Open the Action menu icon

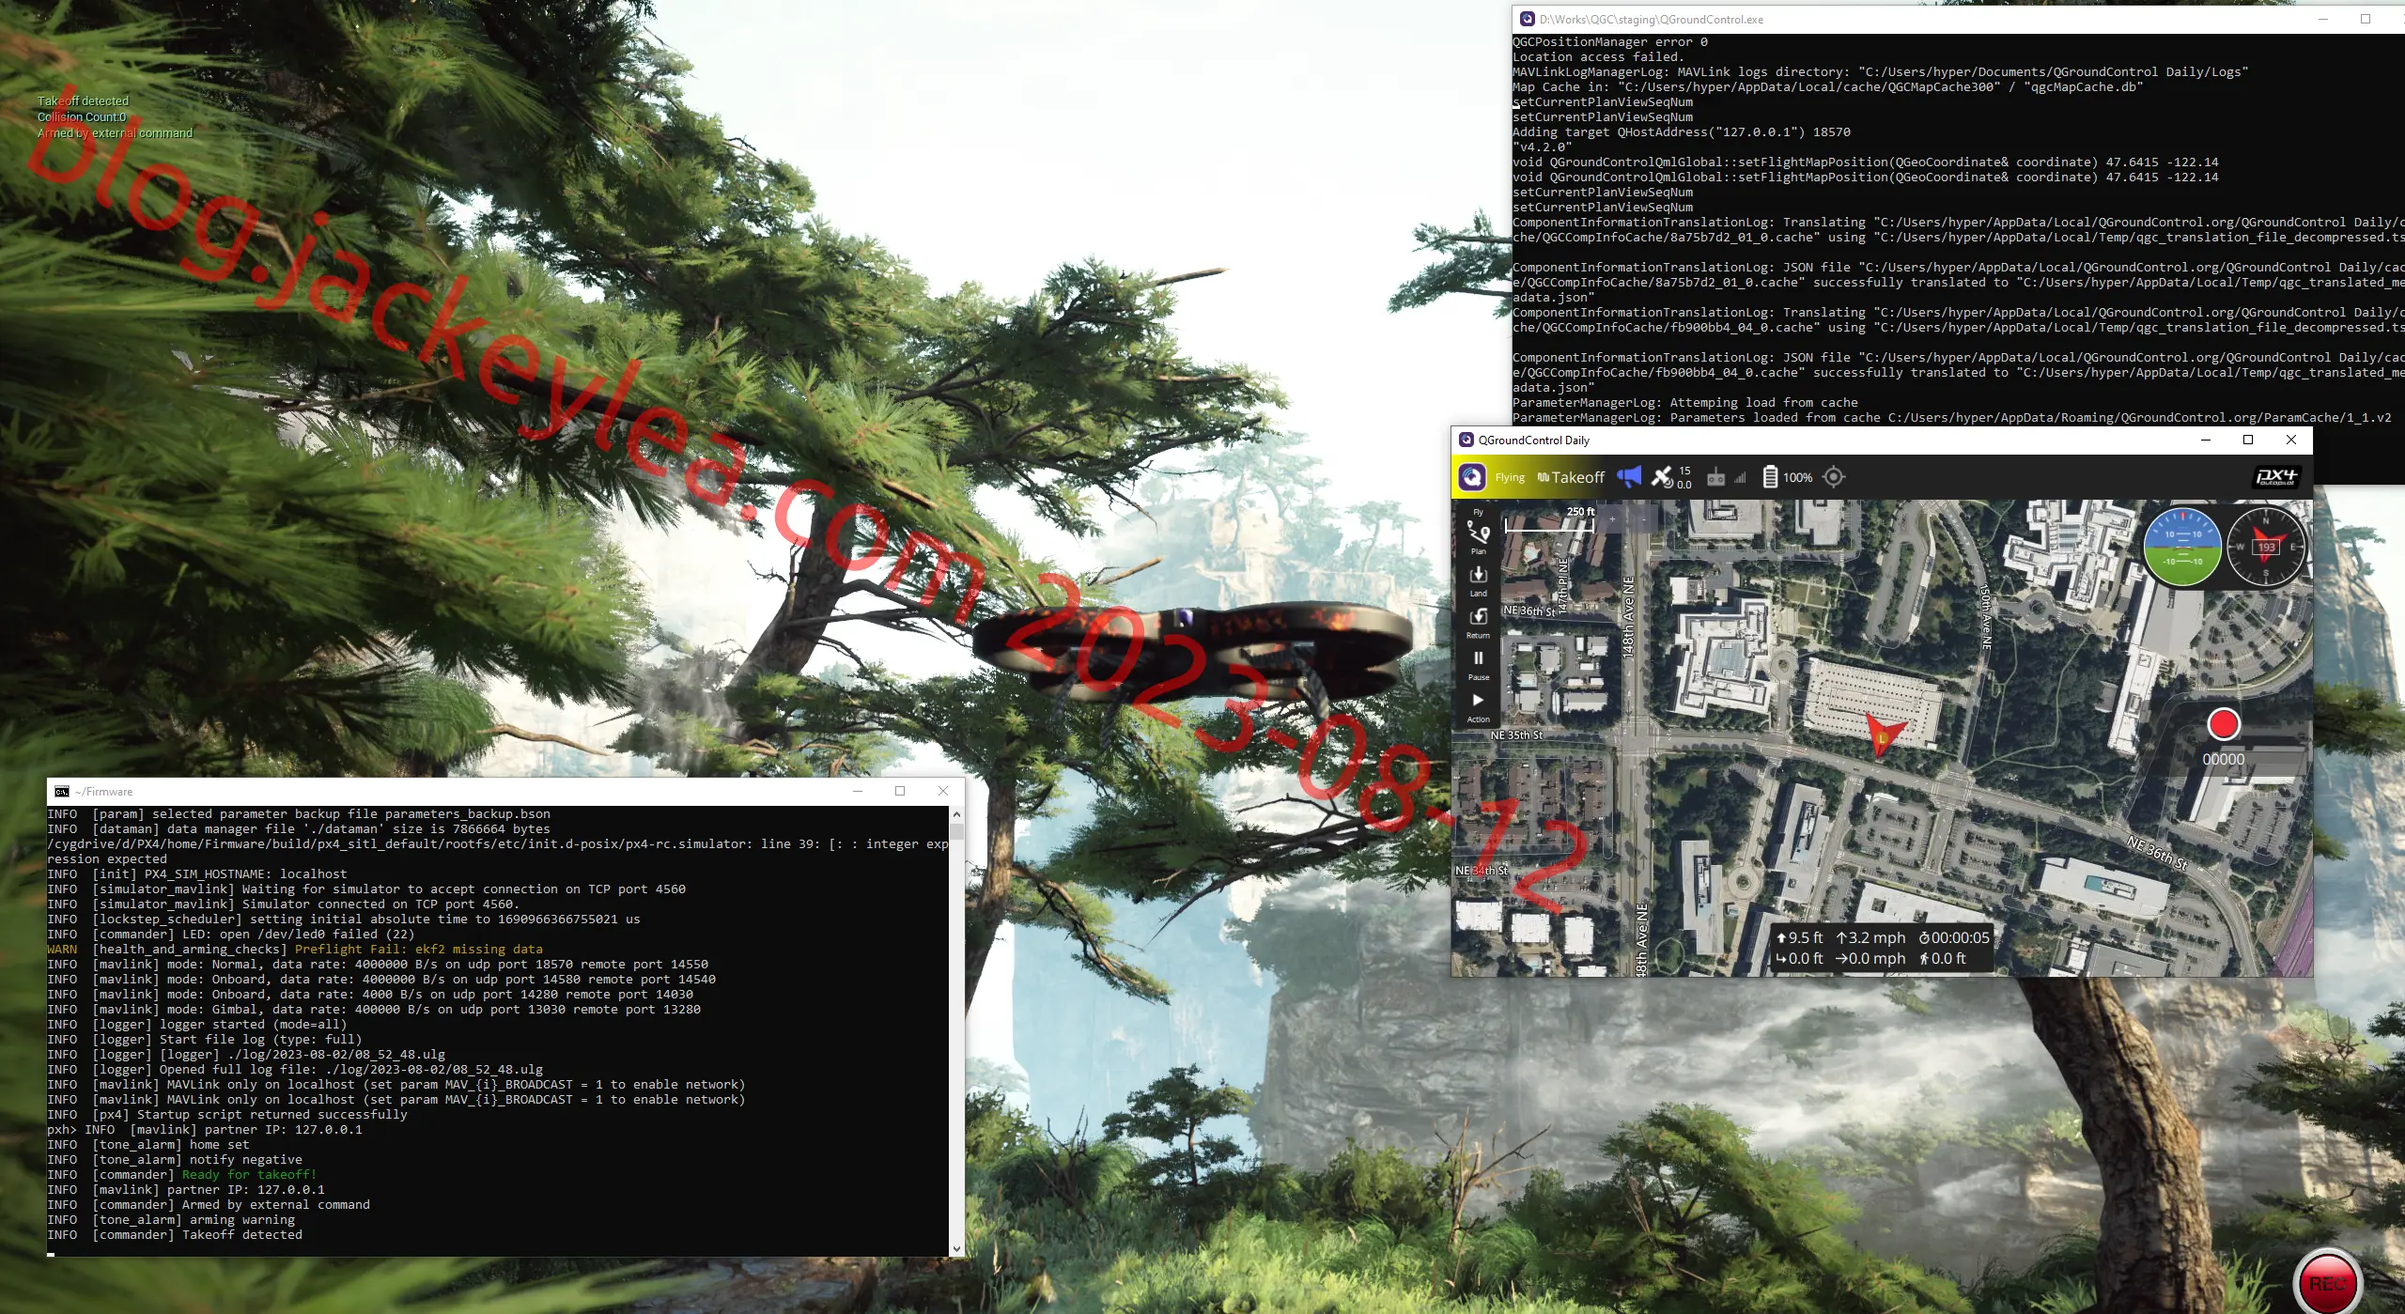pos(1478,706)
